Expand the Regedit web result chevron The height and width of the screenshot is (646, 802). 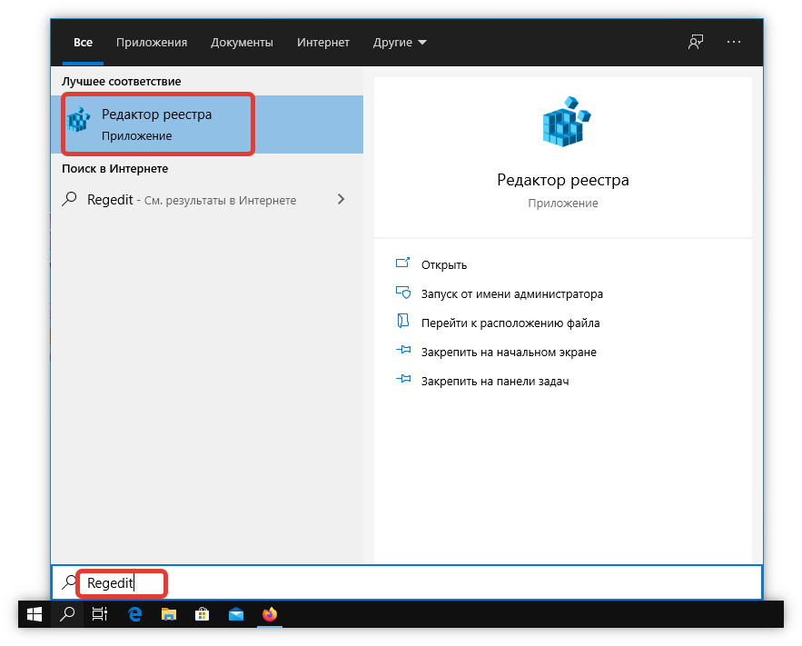(x=342, y=200)
